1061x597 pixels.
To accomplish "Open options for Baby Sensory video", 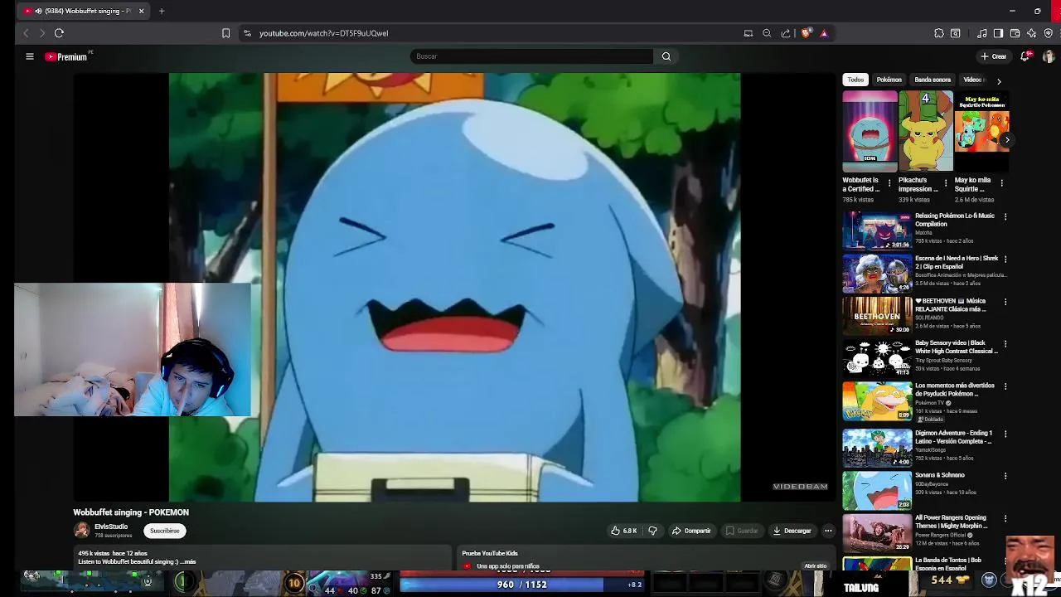I will [1005, 344].
